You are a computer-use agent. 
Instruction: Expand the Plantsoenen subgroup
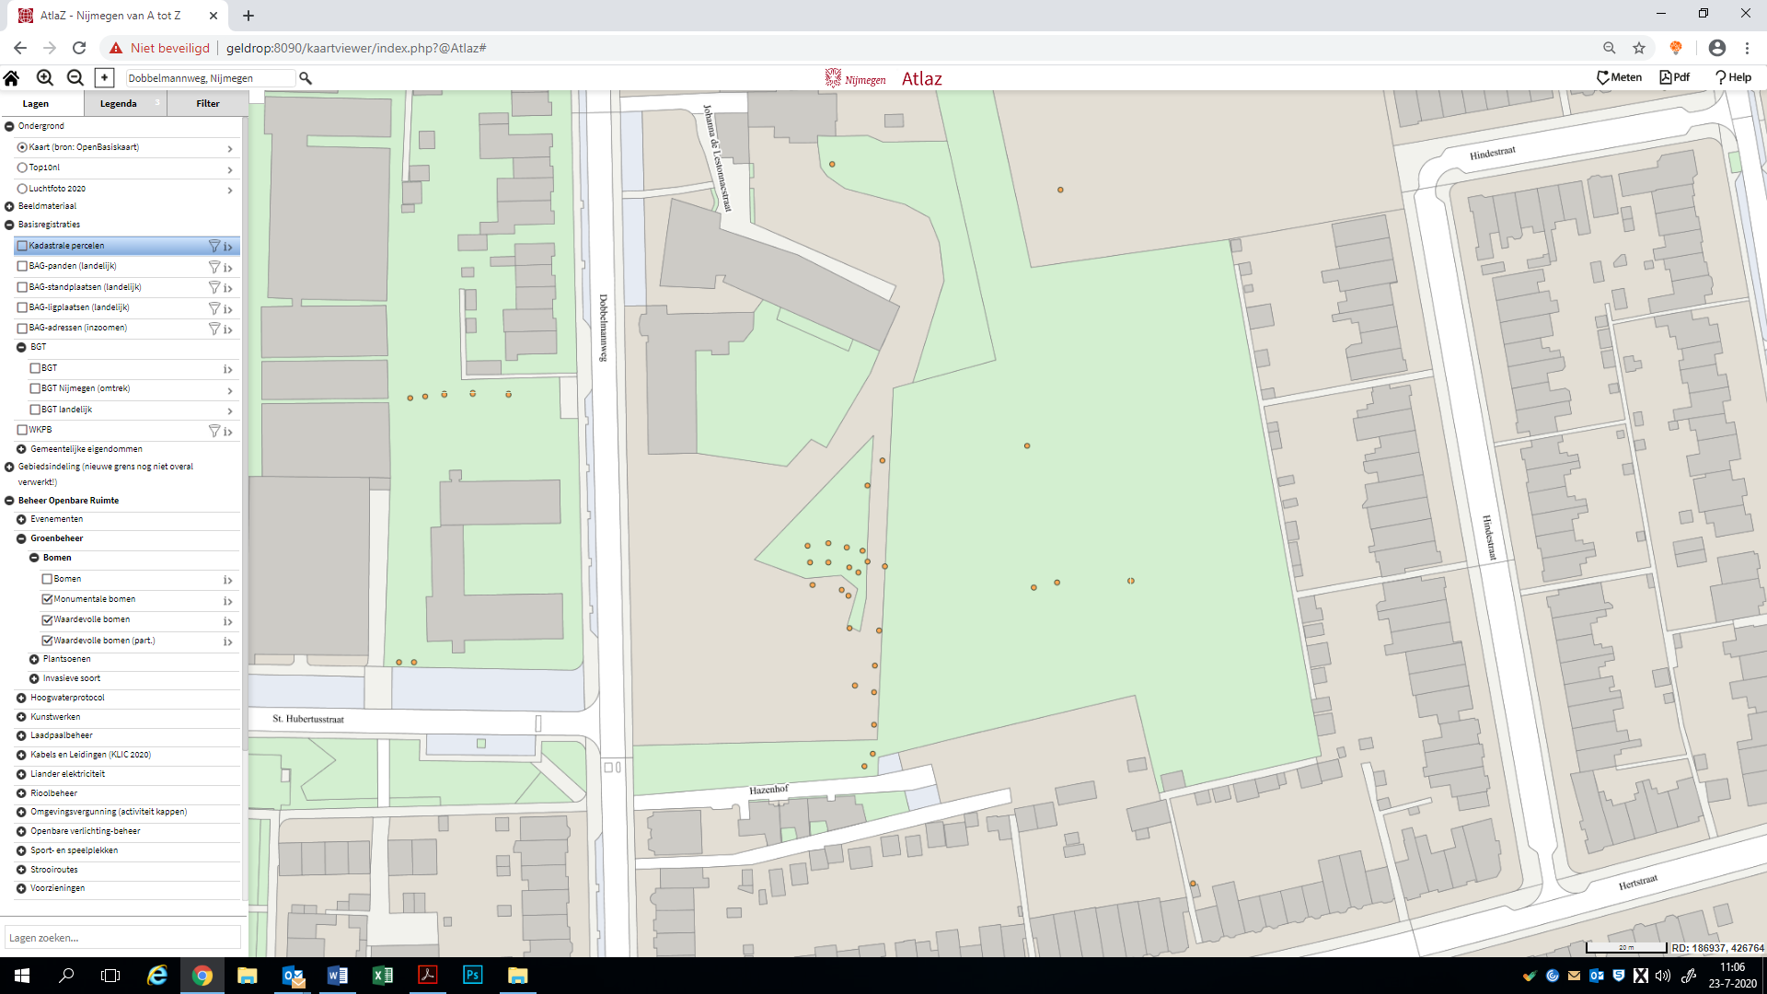click(34, 659)
